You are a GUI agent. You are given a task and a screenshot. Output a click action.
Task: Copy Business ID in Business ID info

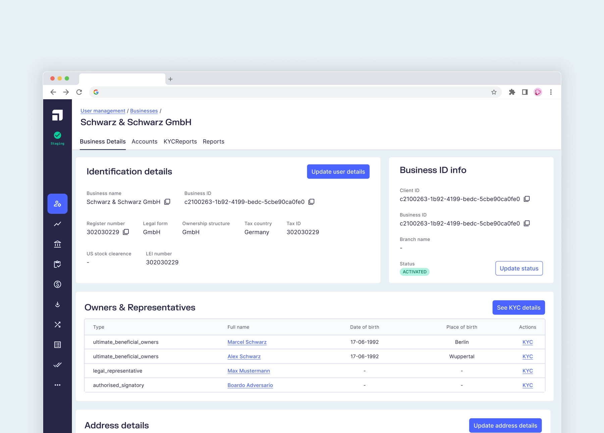(x=527, y=224)
